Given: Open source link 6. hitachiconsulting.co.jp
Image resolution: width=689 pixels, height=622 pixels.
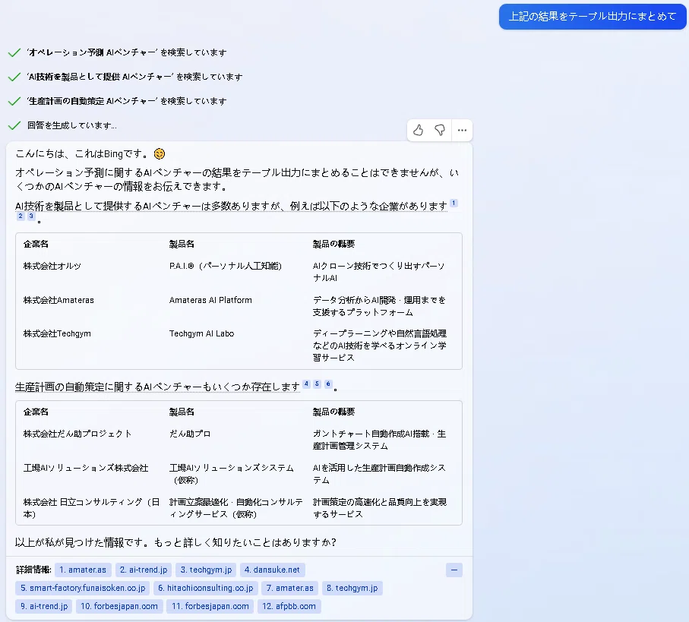Looking at the screenshot, I should coord(206,588).
